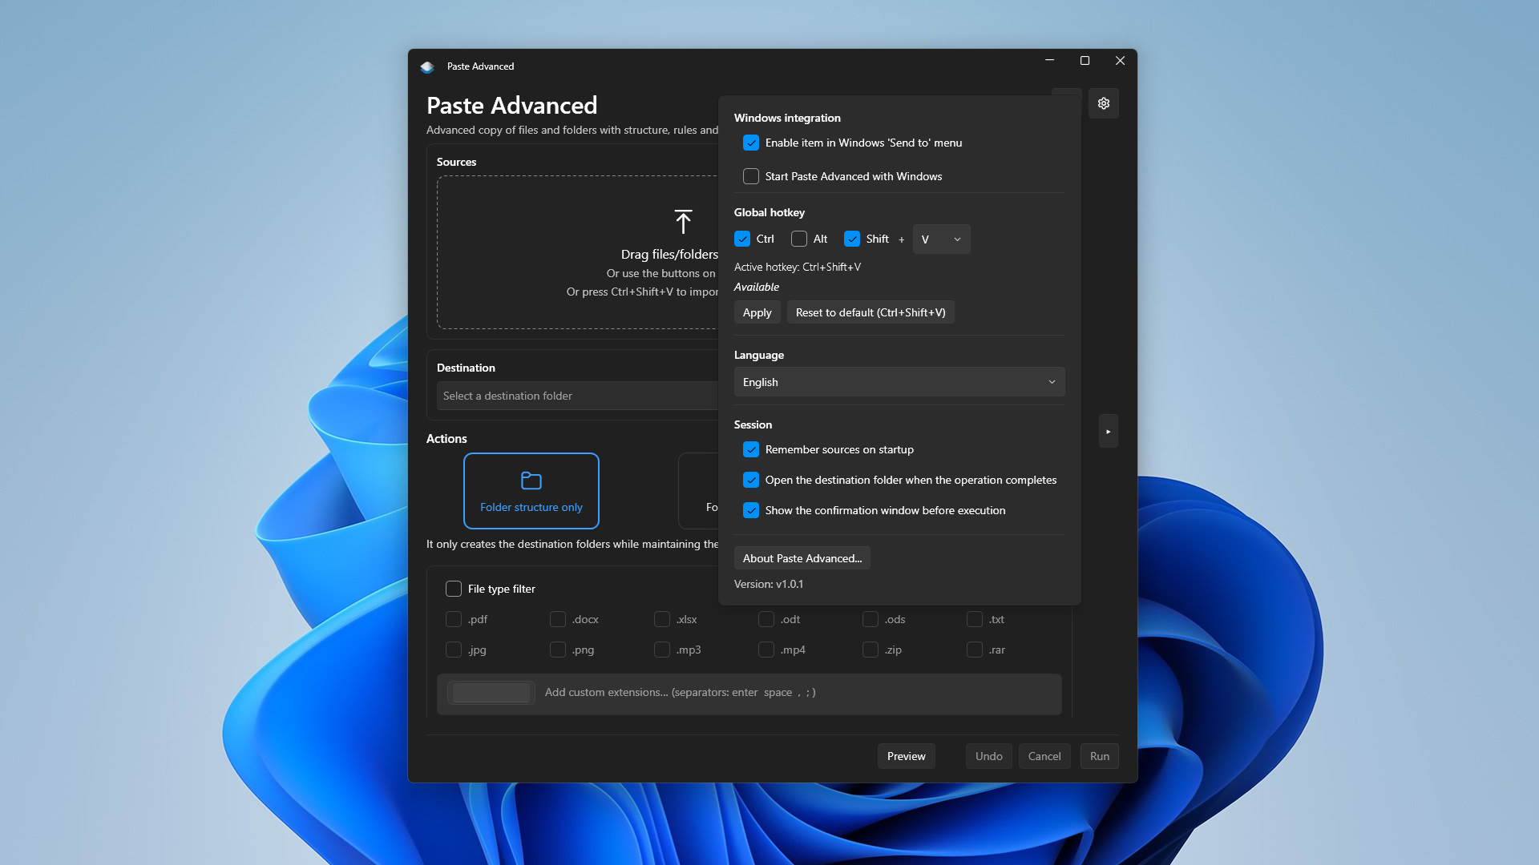Click the Cancel button
This screenshot has height=865, width=1539.
pos(1044,756)
